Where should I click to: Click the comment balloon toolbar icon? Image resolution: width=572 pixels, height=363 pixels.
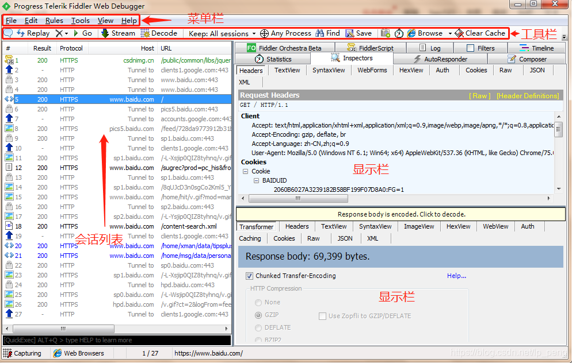point(8,33)
